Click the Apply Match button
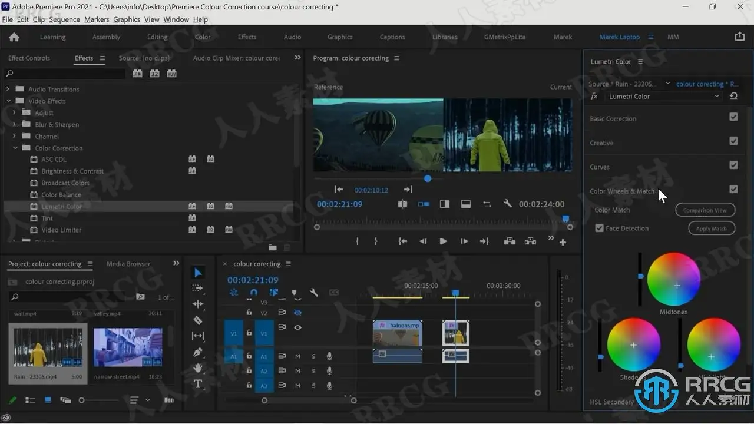 (711, 228)
